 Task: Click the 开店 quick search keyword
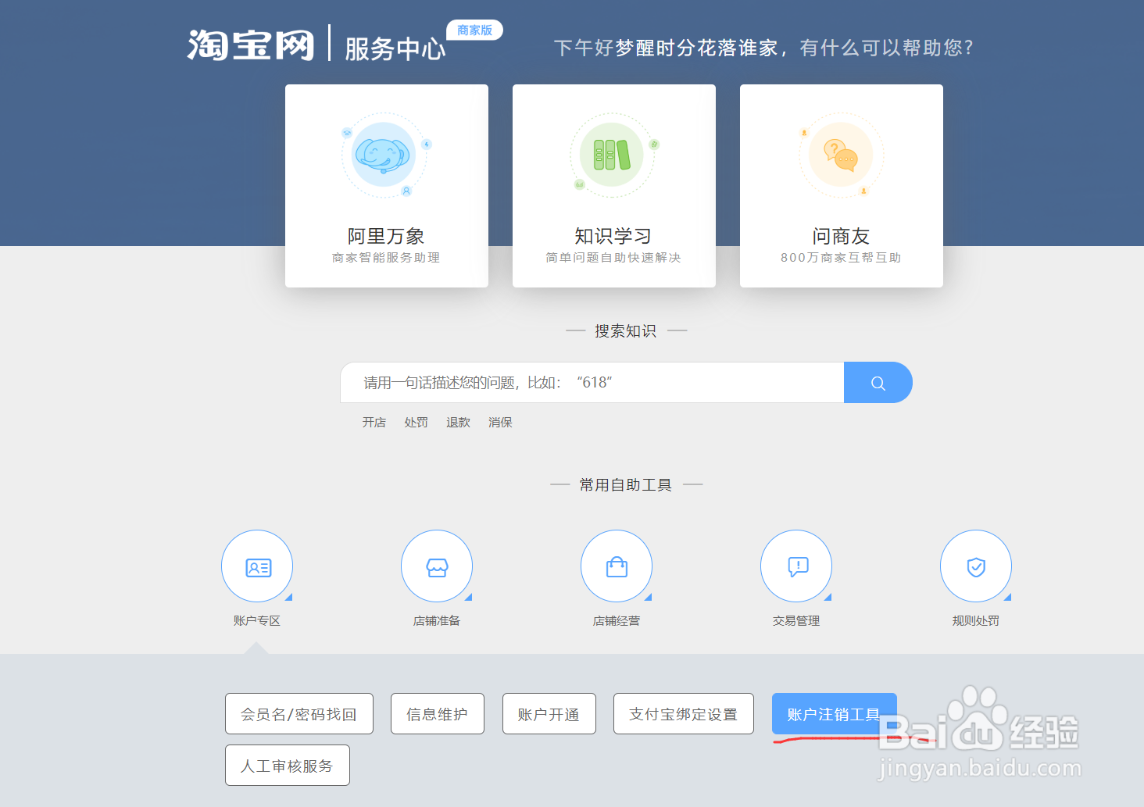coord(374,423)
